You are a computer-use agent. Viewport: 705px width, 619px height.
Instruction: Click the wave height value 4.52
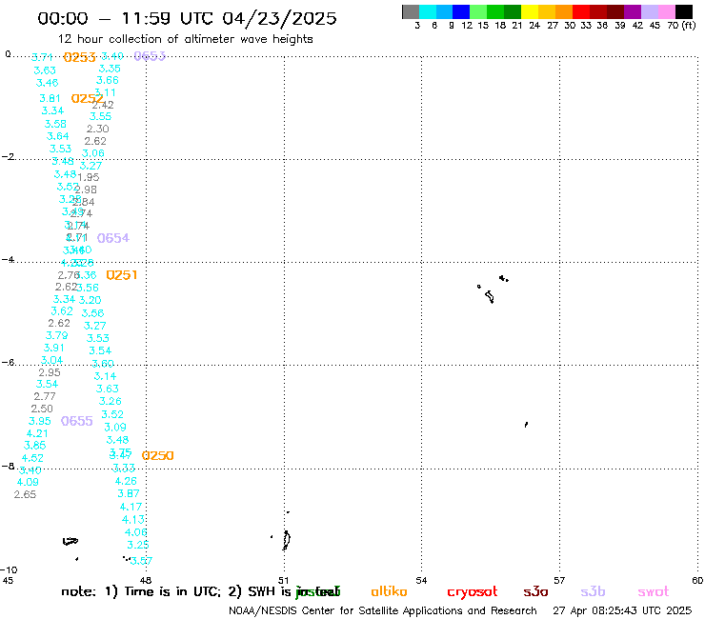pyautogui.click(x=32, y=458)
